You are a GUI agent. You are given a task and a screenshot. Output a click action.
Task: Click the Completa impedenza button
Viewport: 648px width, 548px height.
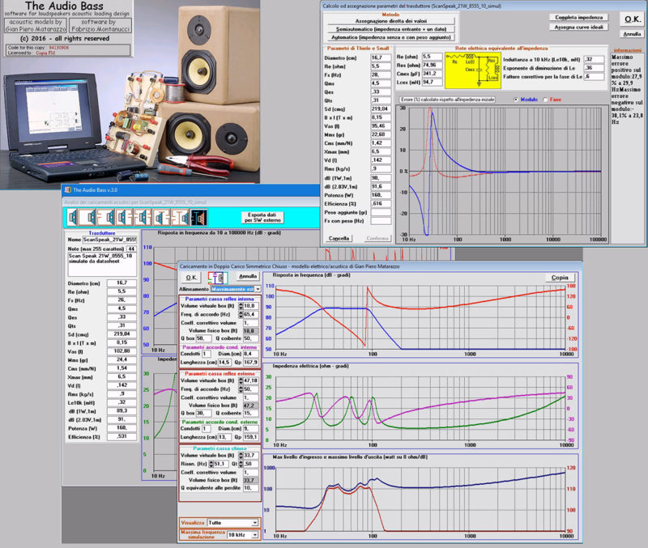pos(579,18)
